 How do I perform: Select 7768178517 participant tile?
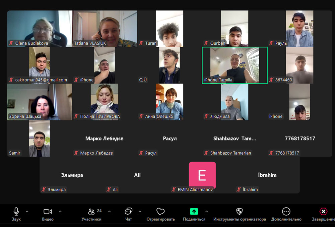[299, 138]
